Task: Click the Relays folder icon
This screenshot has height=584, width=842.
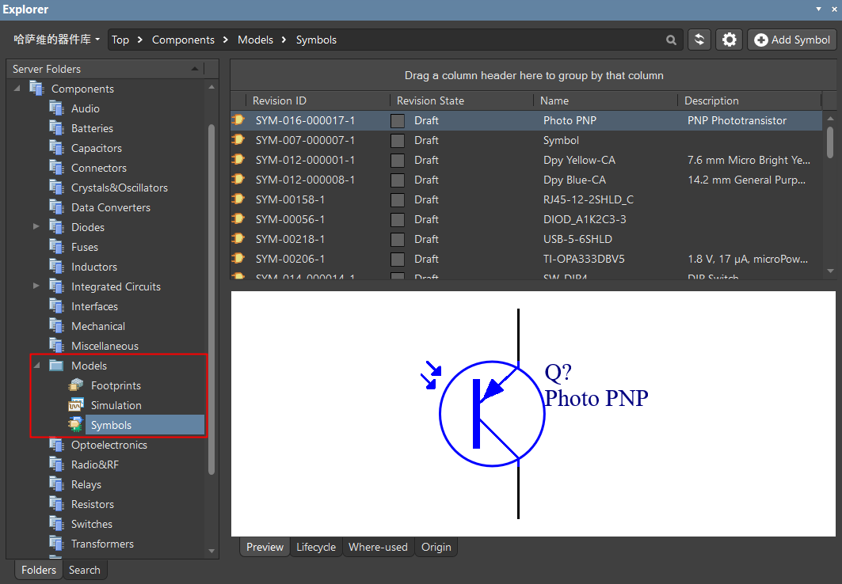Action: (56, 484)
